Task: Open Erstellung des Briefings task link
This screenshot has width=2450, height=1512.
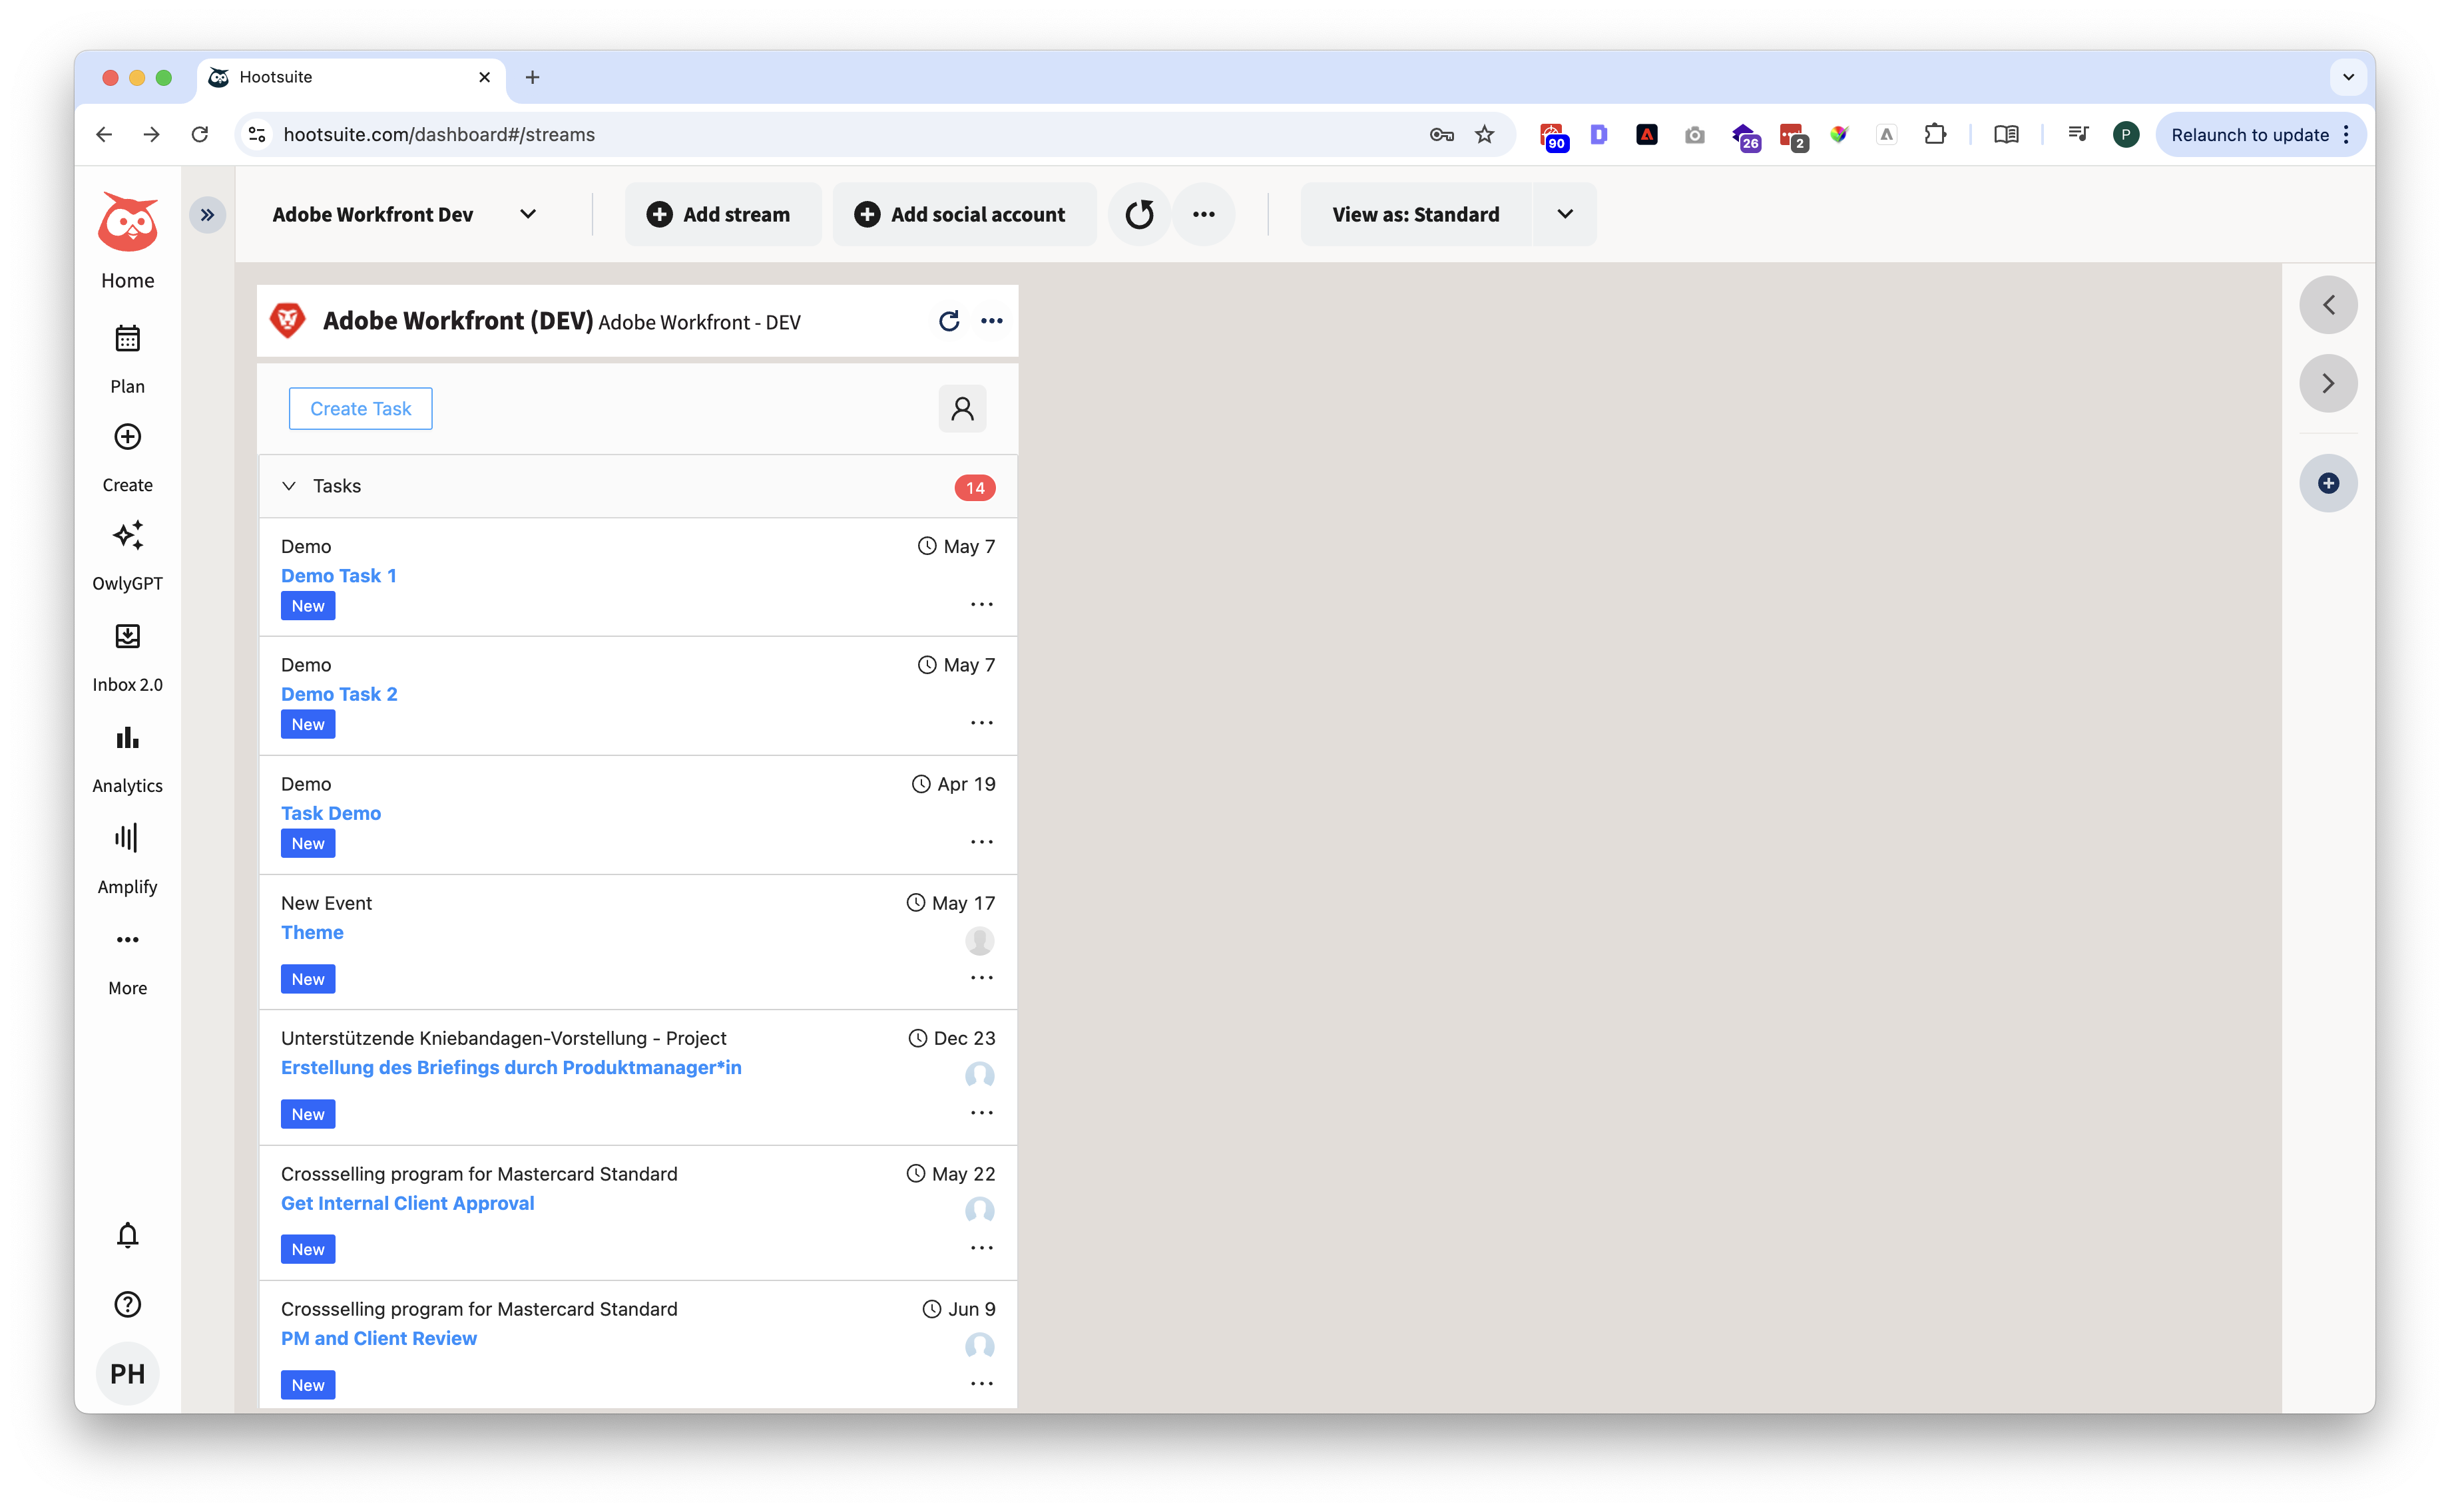Action: point(511,1067)
